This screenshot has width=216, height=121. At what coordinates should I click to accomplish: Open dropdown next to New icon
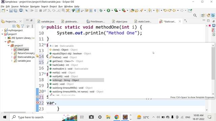click(x=7, y=10)
